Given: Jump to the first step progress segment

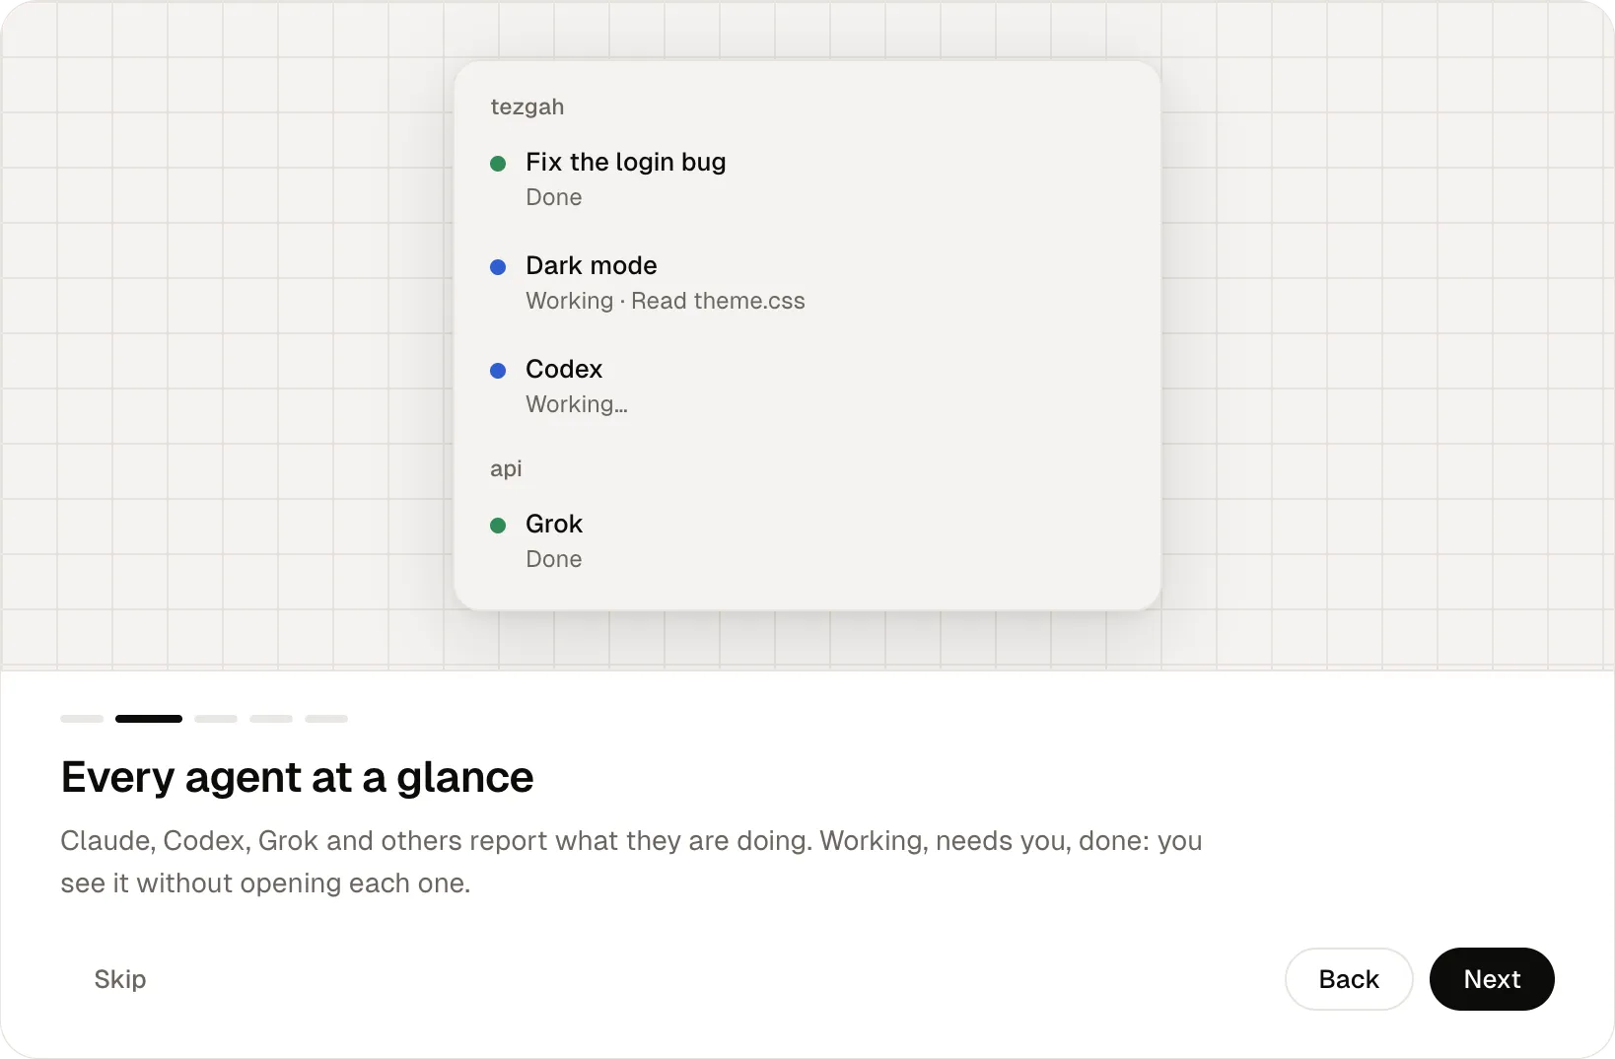Looking at the screenshot, I should pos(82,719).
